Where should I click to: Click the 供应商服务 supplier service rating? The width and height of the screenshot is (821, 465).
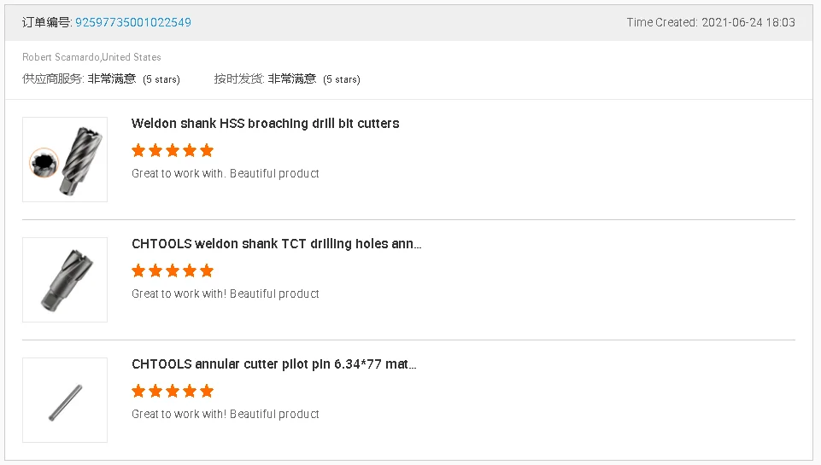coord(101,78)
